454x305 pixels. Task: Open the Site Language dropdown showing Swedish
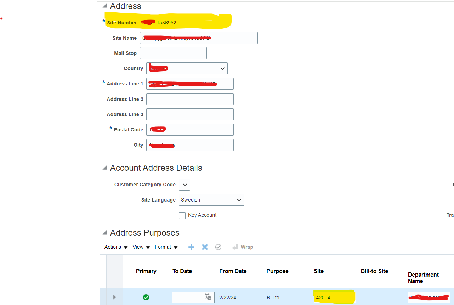click(x=238, y=200)
